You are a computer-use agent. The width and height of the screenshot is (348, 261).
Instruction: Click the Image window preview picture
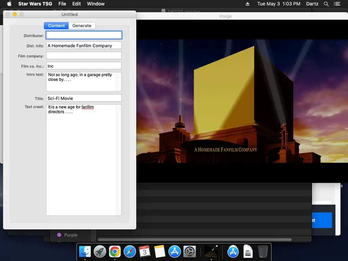[242, 101]
